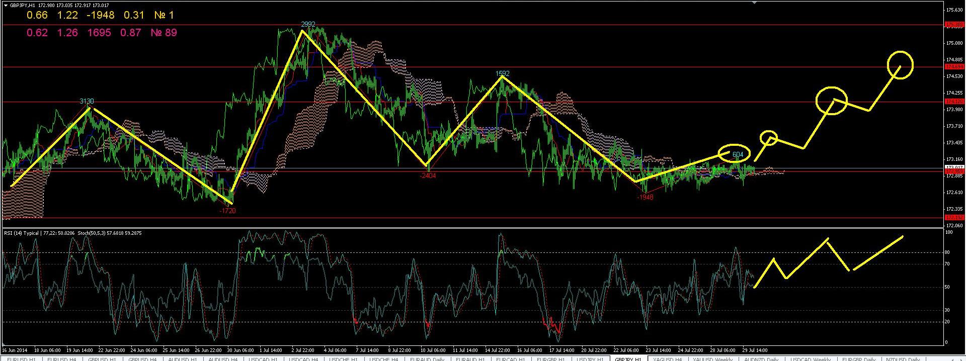966x361 pixels.
Task: Switch to the EURUSD,H1 chart tab
Action: point(21,359)
